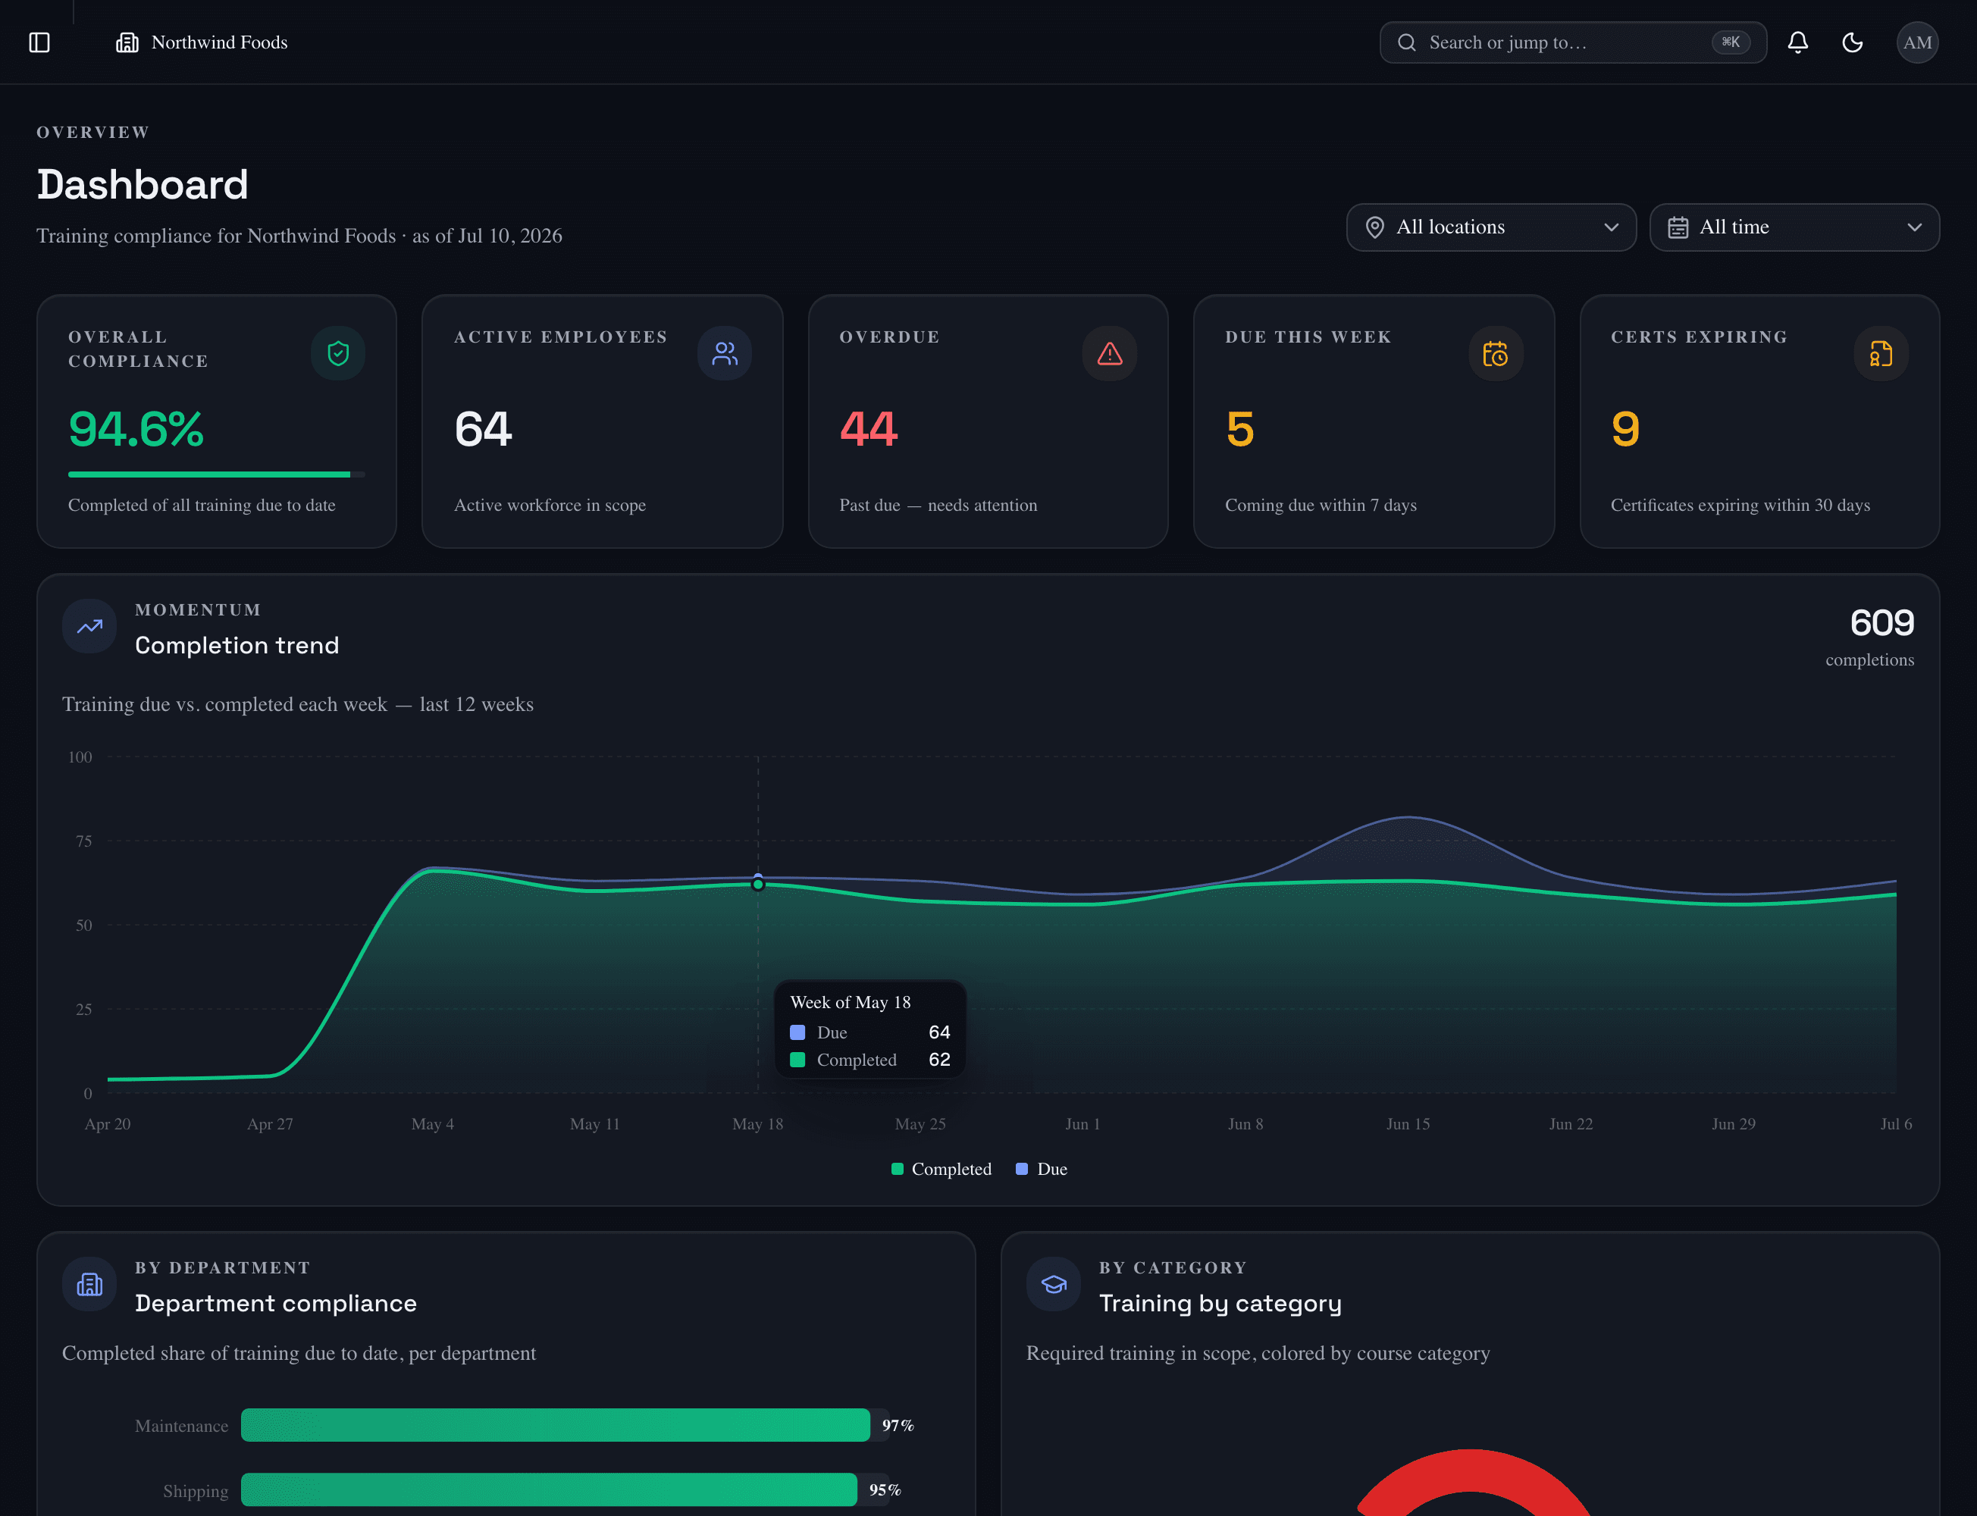Click the search magnifier icon
Image resolution: width=1977 pixels, height=1516 pixels.
(1407, 42)
